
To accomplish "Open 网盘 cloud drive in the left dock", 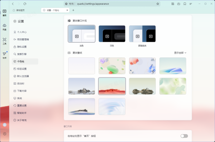I will point(5,27).
